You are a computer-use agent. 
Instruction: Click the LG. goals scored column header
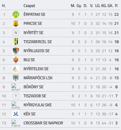click(98, 6)
